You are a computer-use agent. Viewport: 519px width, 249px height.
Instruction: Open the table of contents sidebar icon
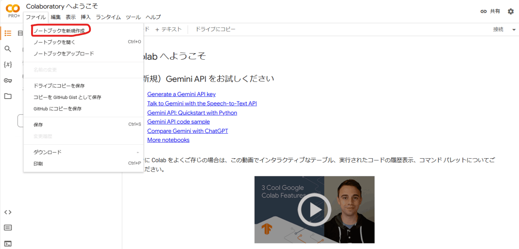(8, 33)
